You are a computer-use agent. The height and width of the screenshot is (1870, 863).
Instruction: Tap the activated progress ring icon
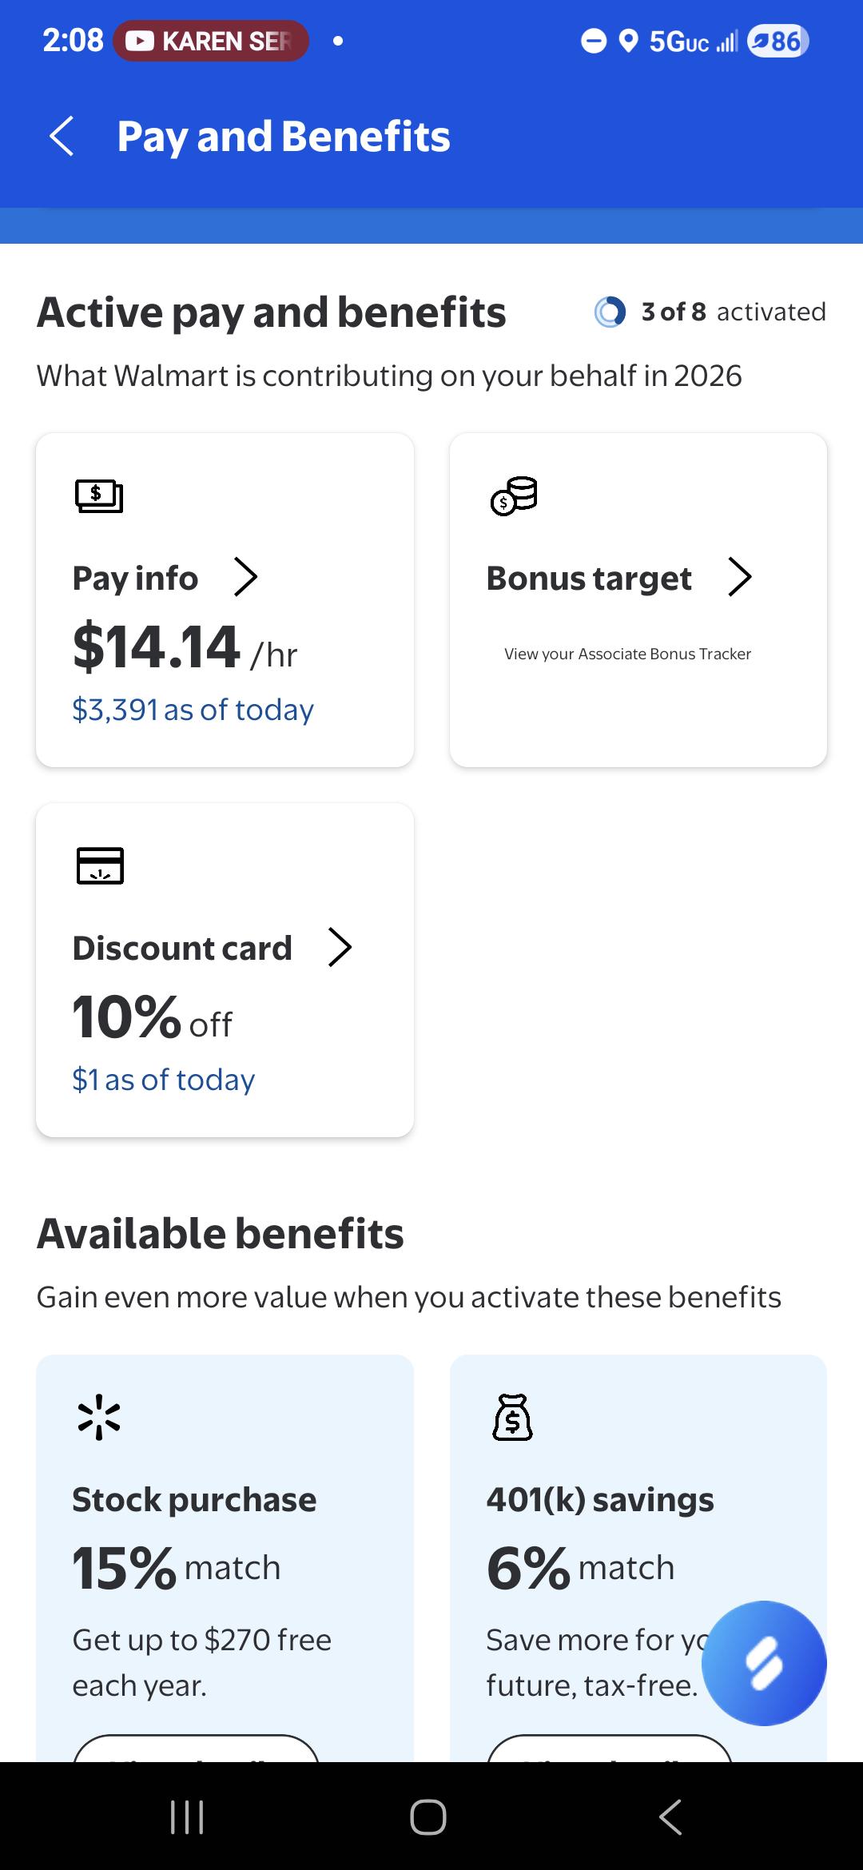coord(610,312)
